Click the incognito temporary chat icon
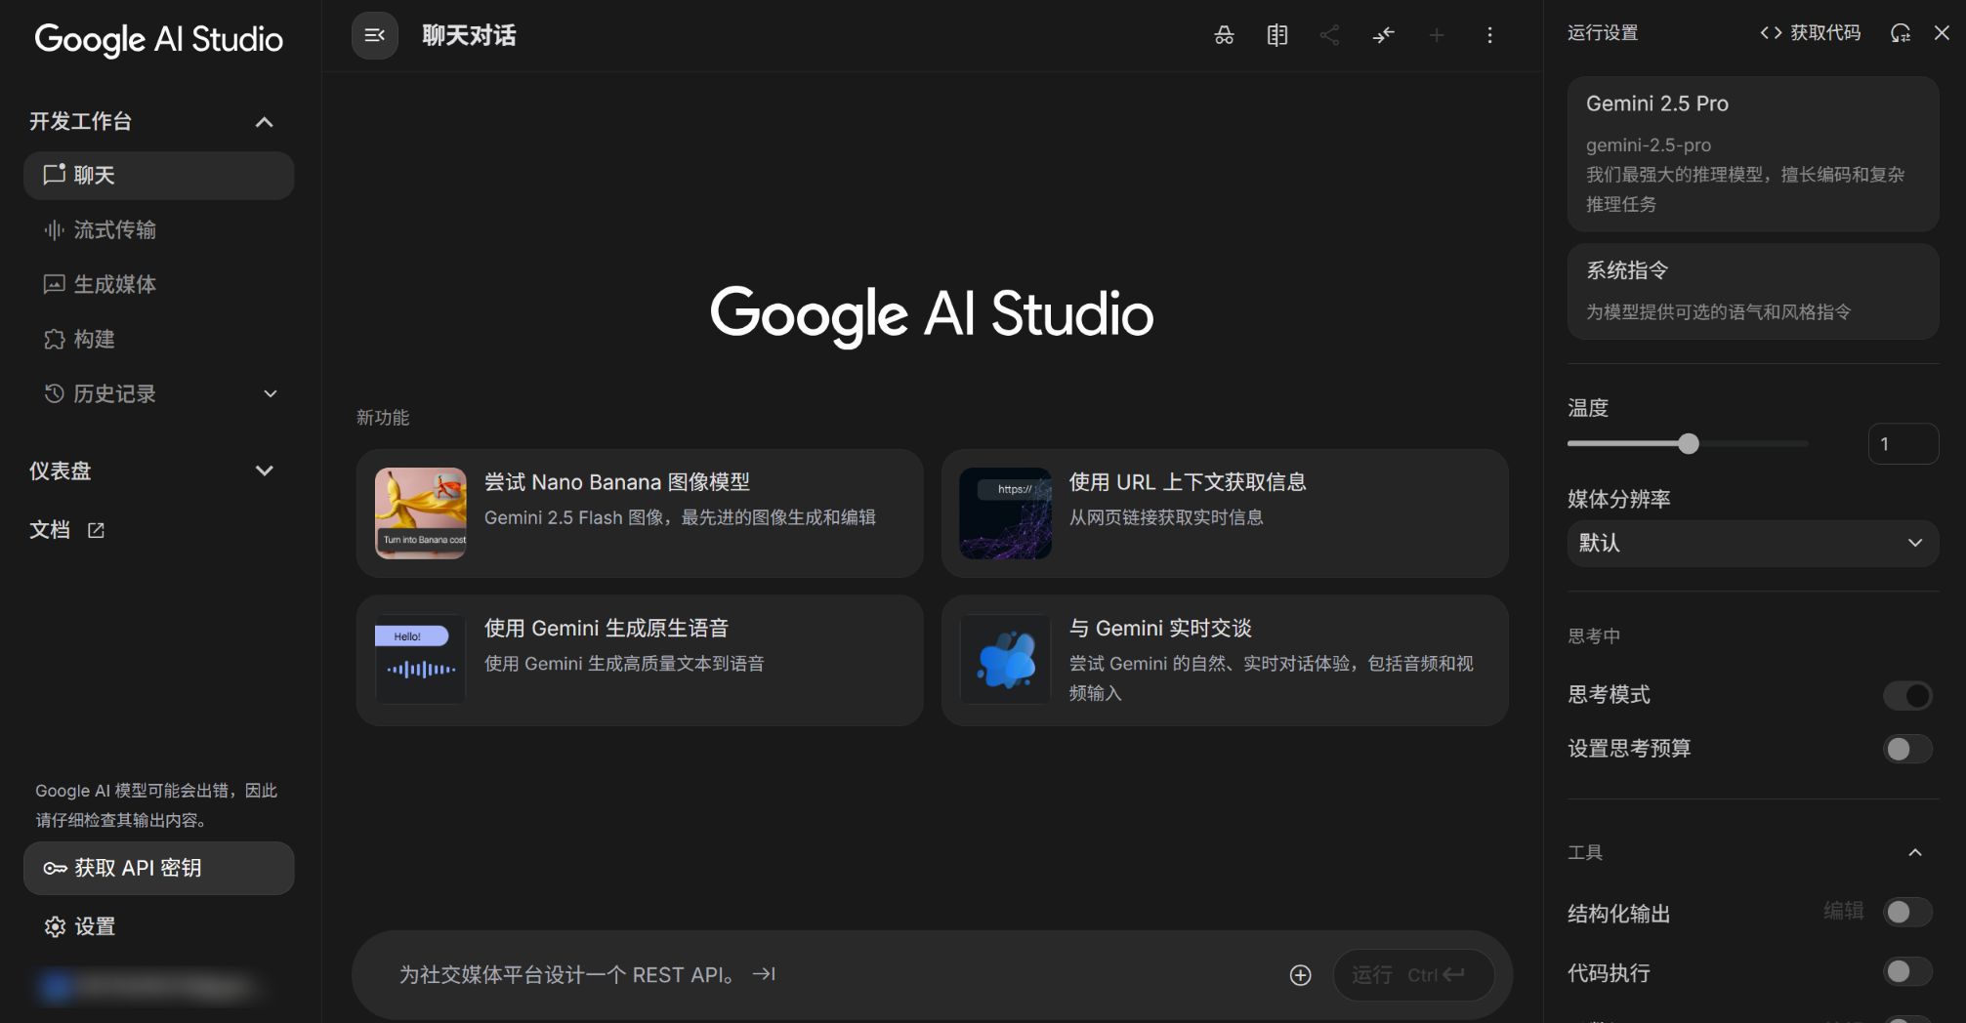The image size is (1966, 1023). click(1224, 36)
